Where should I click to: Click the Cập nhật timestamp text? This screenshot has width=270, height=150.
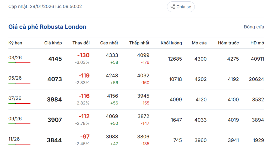coord(45,7)
